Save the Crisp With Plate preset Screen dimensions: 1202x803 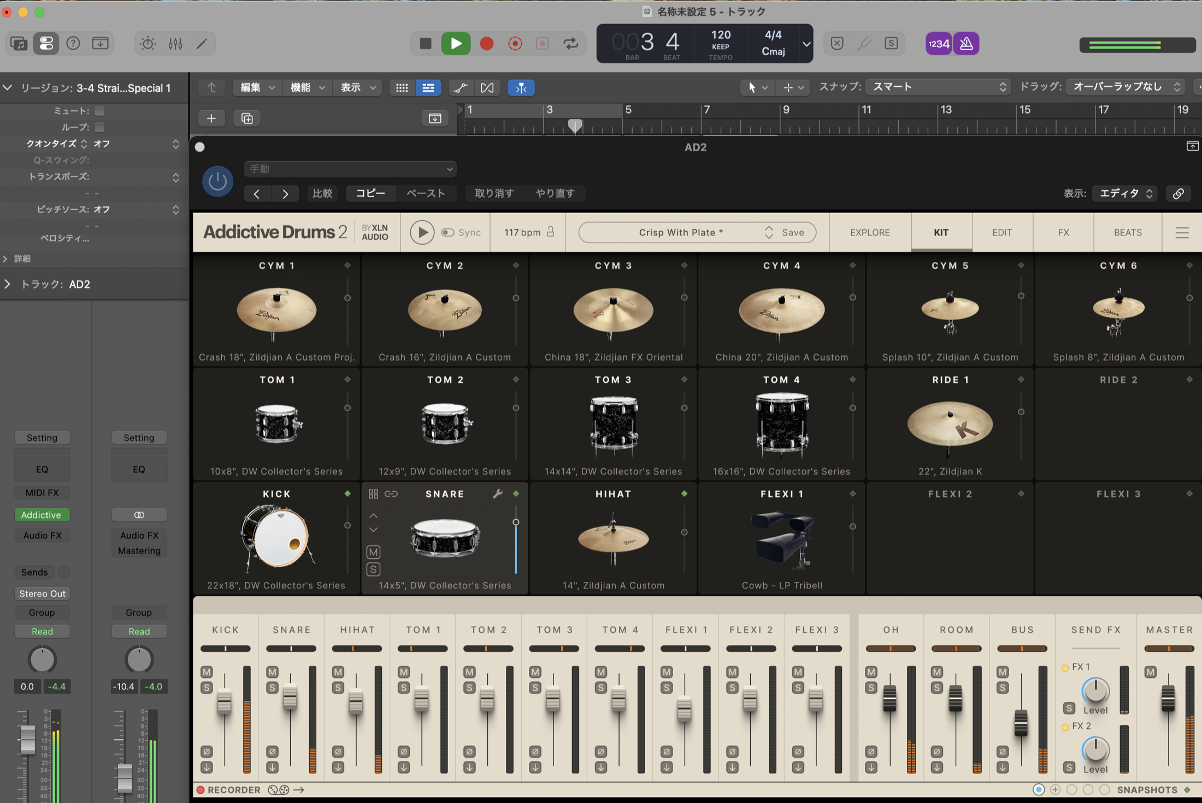[793, 232]
